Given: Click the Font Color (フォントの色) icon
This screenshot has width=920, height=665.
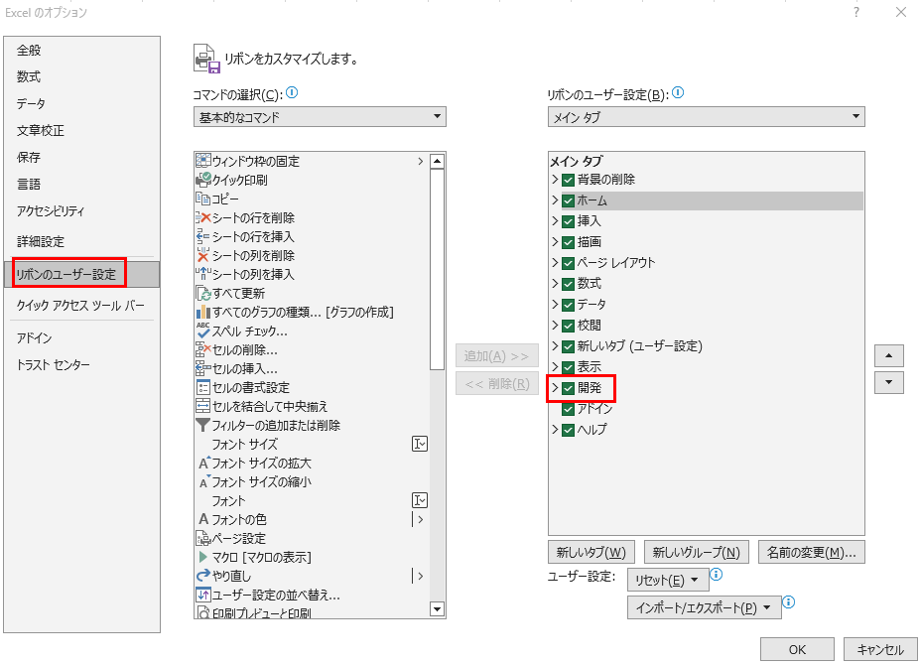Looking at the screenshot, I should coord(203,519).
